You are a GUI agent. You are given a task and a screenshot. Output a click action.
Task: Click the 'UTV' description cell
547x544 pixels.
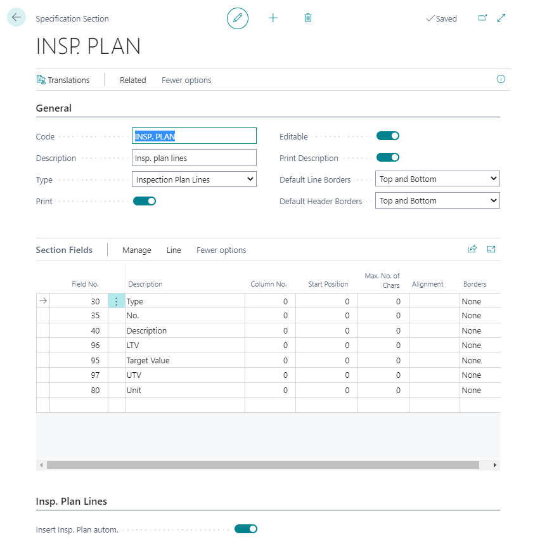point(185,375)
